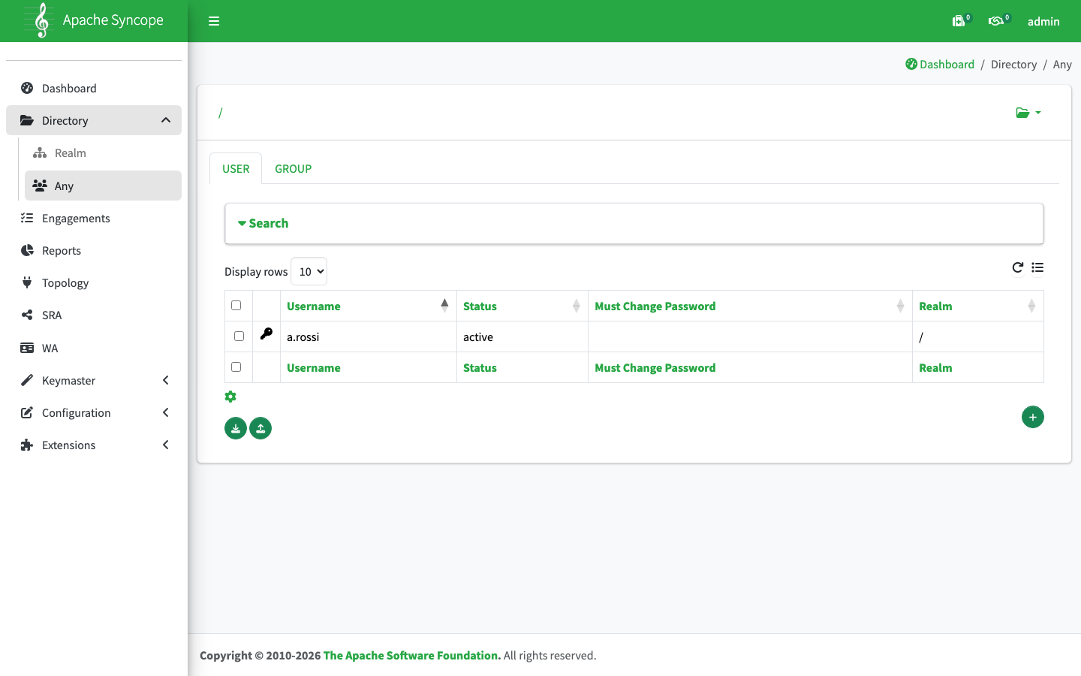Click the SRA share icon
Image resolution: width=1081 pixels, height=676 pixels.
(27, 315)
